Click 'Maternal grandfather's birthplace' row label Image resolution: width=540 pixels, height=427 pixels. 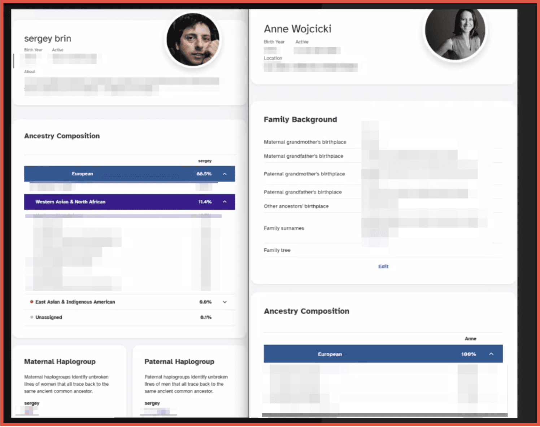[x=304, y=156]
